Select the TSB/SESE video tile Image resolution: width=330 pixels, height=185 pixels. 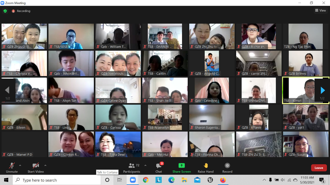coord(71,36)
